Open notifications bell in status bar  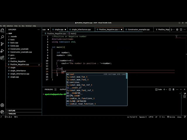185,117
